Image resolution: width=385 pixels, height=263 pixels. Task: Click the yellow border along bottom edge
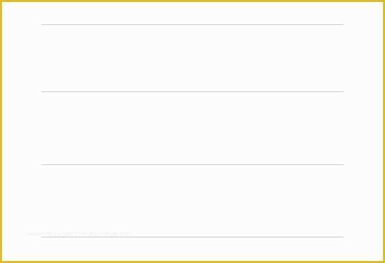[192, 262]
